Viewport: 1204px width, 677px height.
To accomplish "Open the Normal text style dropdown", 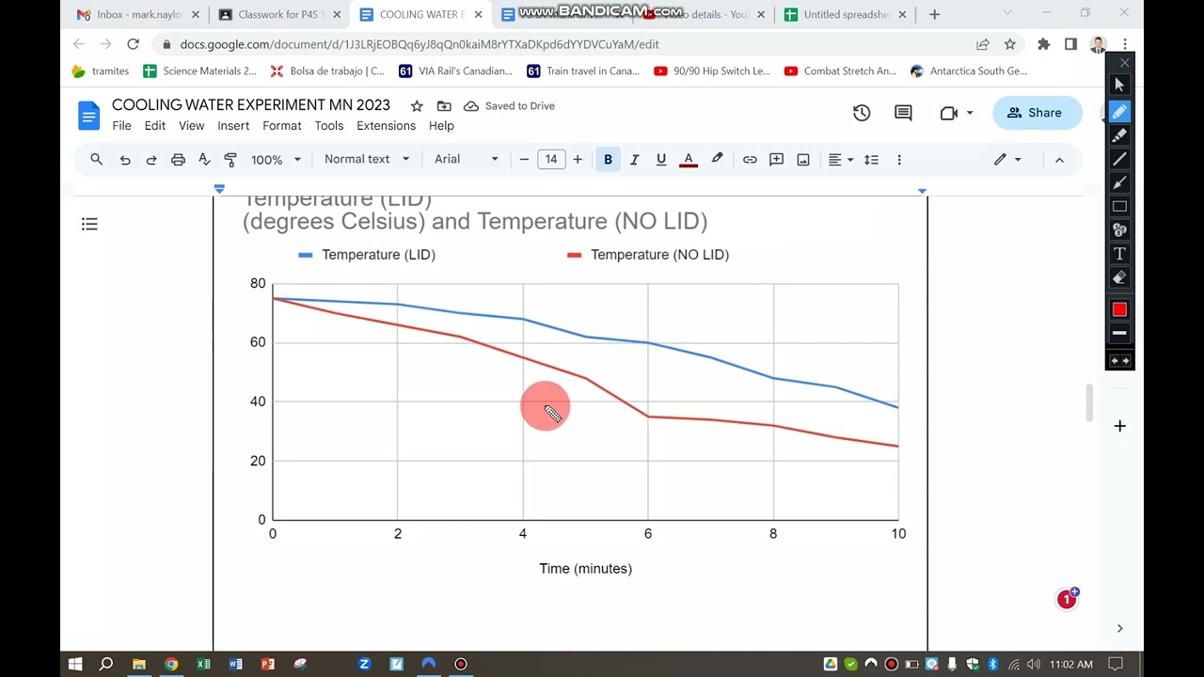I will click(367, 159).
